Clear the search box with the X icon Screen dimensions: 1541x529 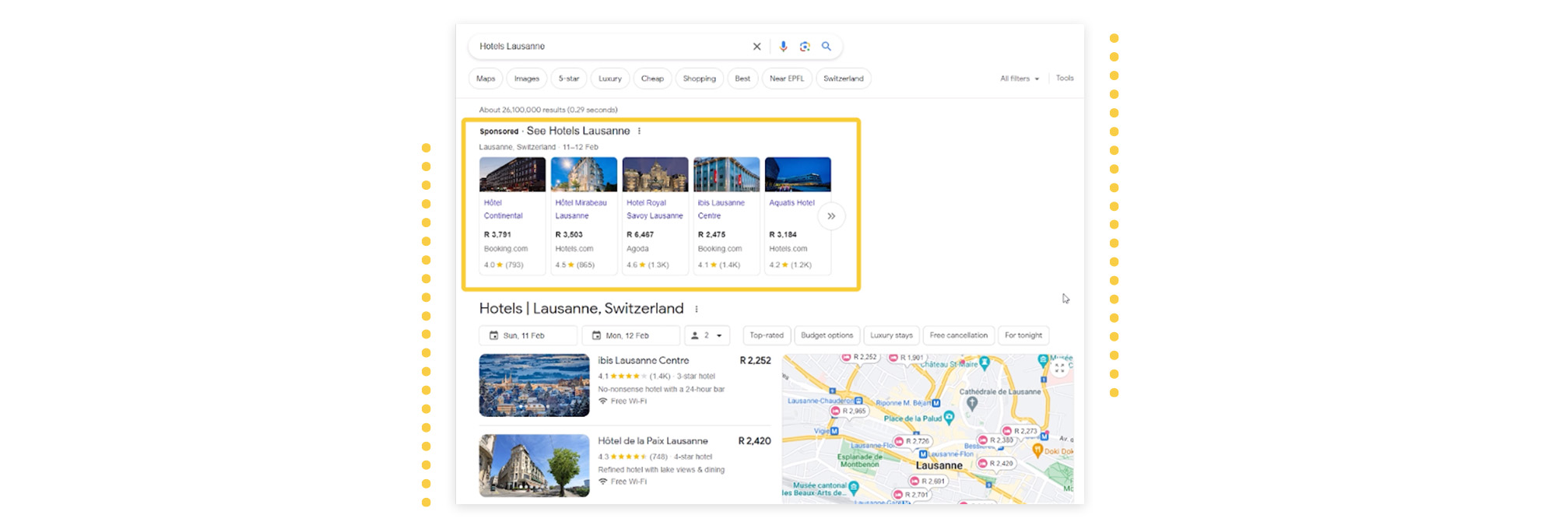click(756, 47)
